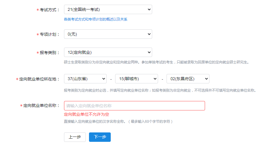Click the 考试方式 field label
Viewport: 267px width, 143px height.
coord(48,10)
